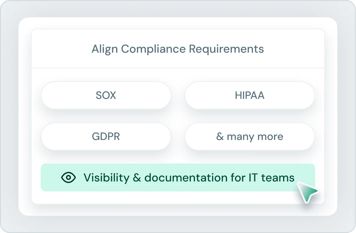Switch to the HIPAA requirements section
The width and height of the screenshot is (356, 233).
click(x=249, y=95)
